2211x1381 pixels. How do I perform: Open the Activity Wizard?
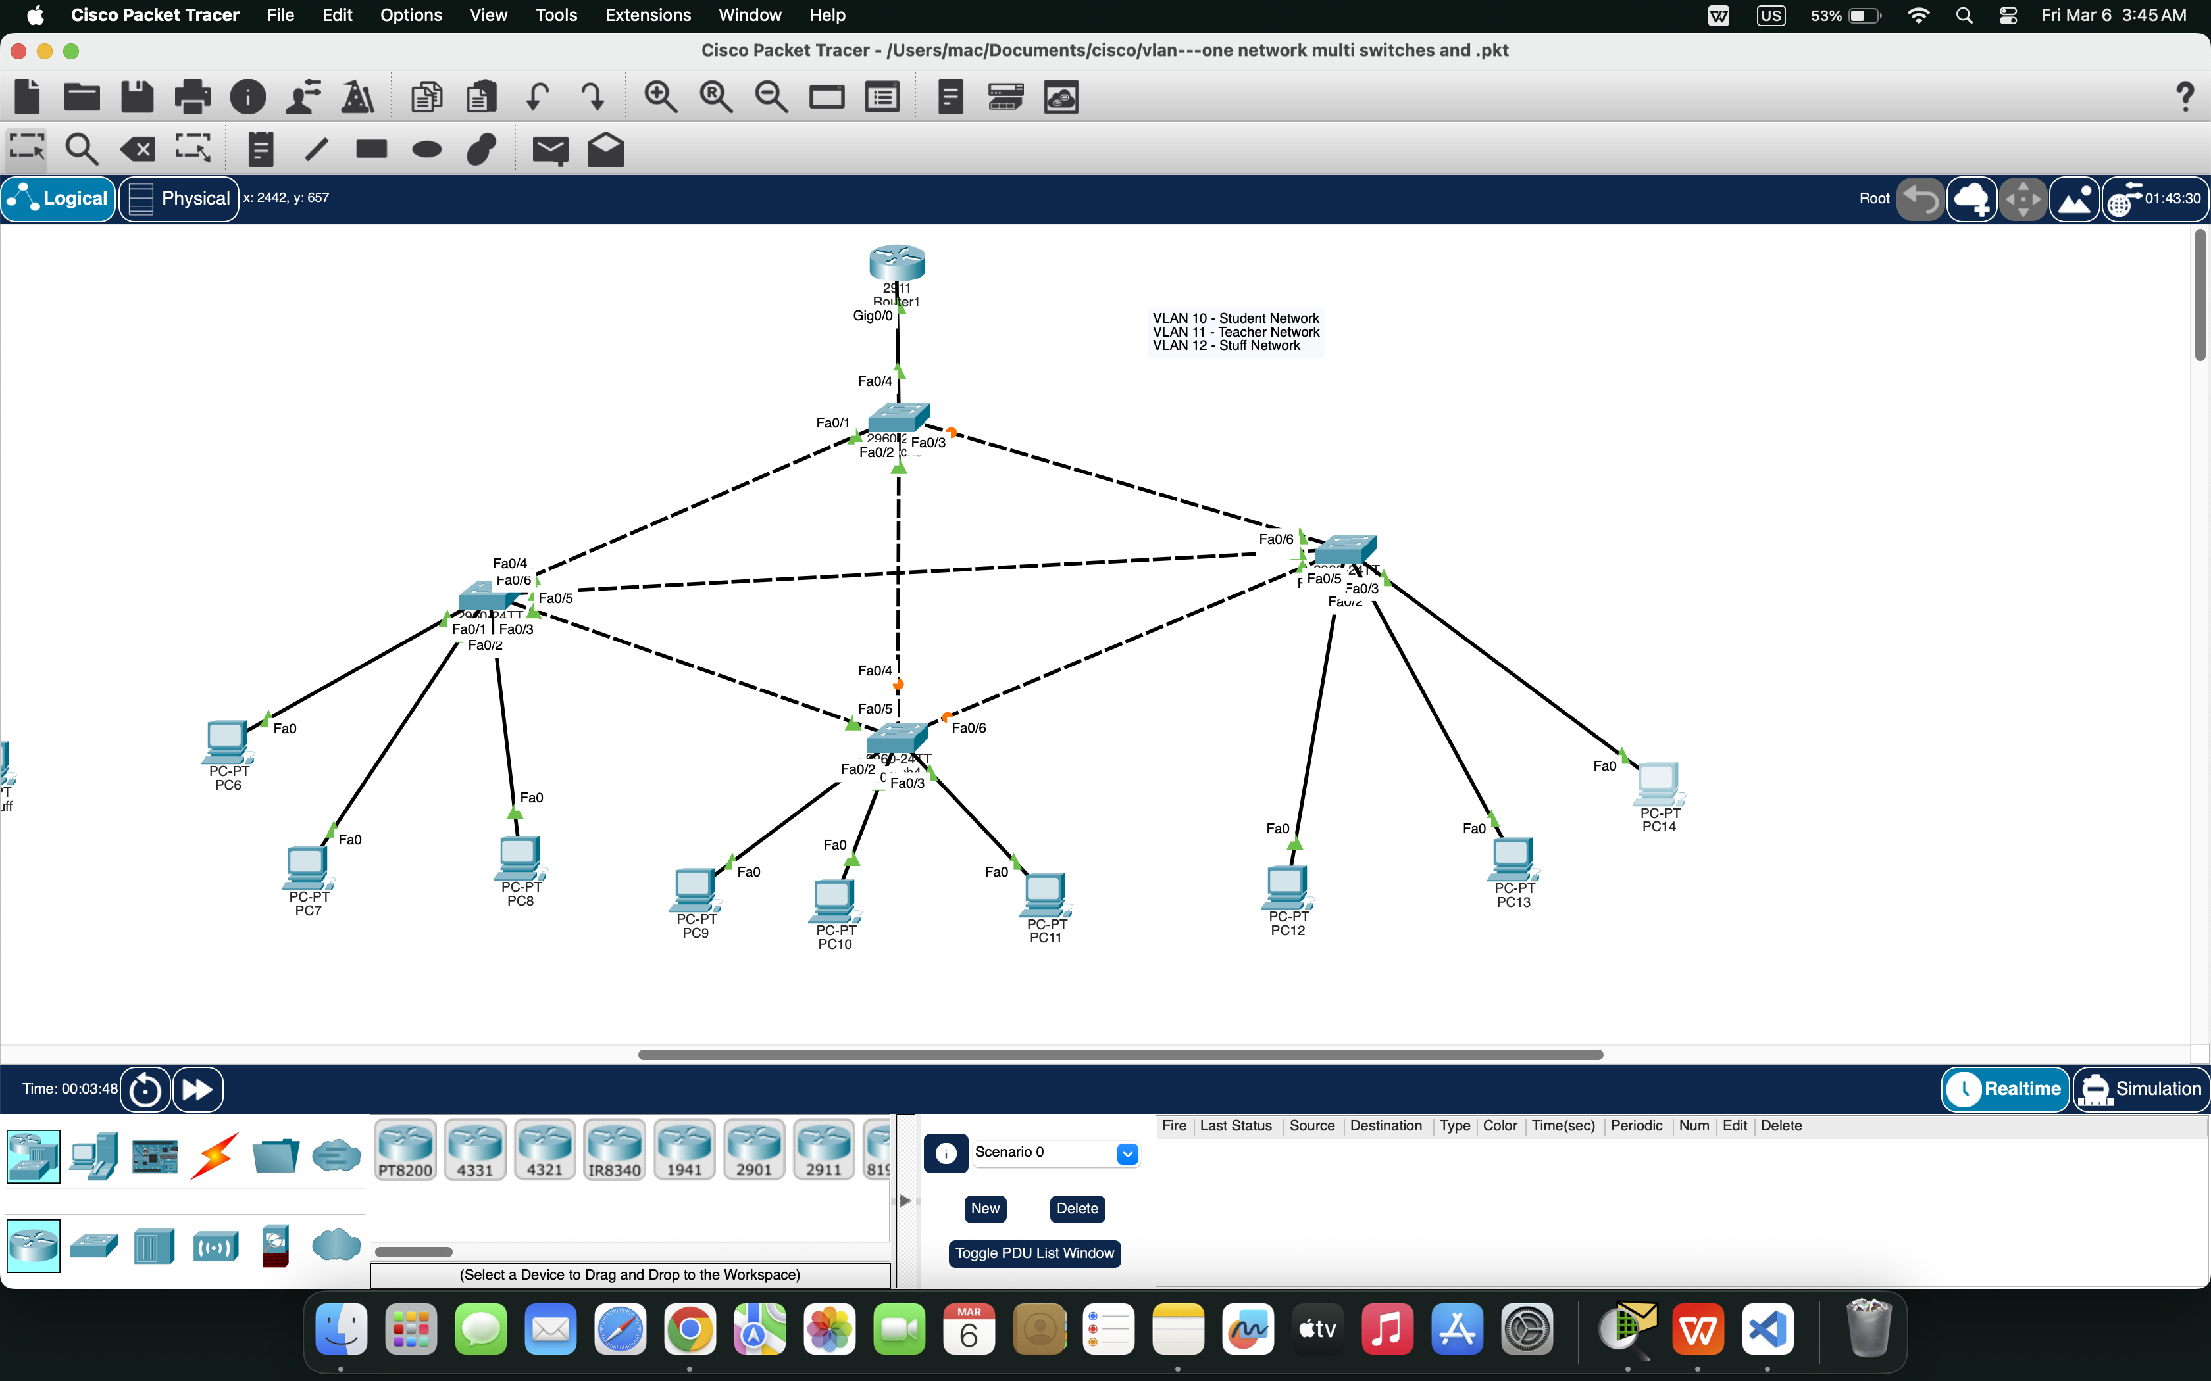click(x=356, y=96)
